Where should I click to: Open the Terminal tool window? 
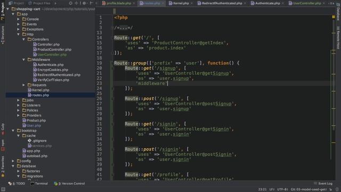pyautogui.click(x=39, y=183)
